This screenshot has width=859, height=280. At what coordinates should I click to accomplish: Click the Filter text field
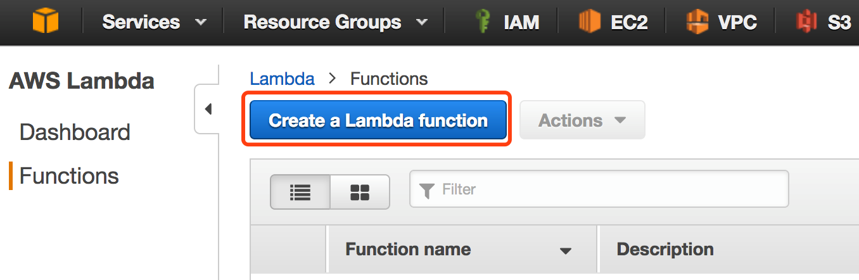pyautogui.click(x=608, y=189)
